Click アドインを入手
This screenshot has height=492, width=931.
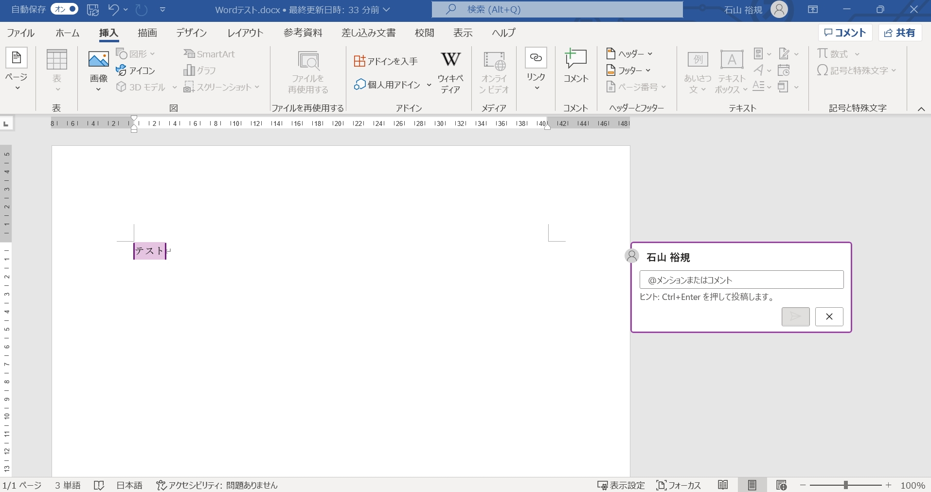click(x=386, y=61)
